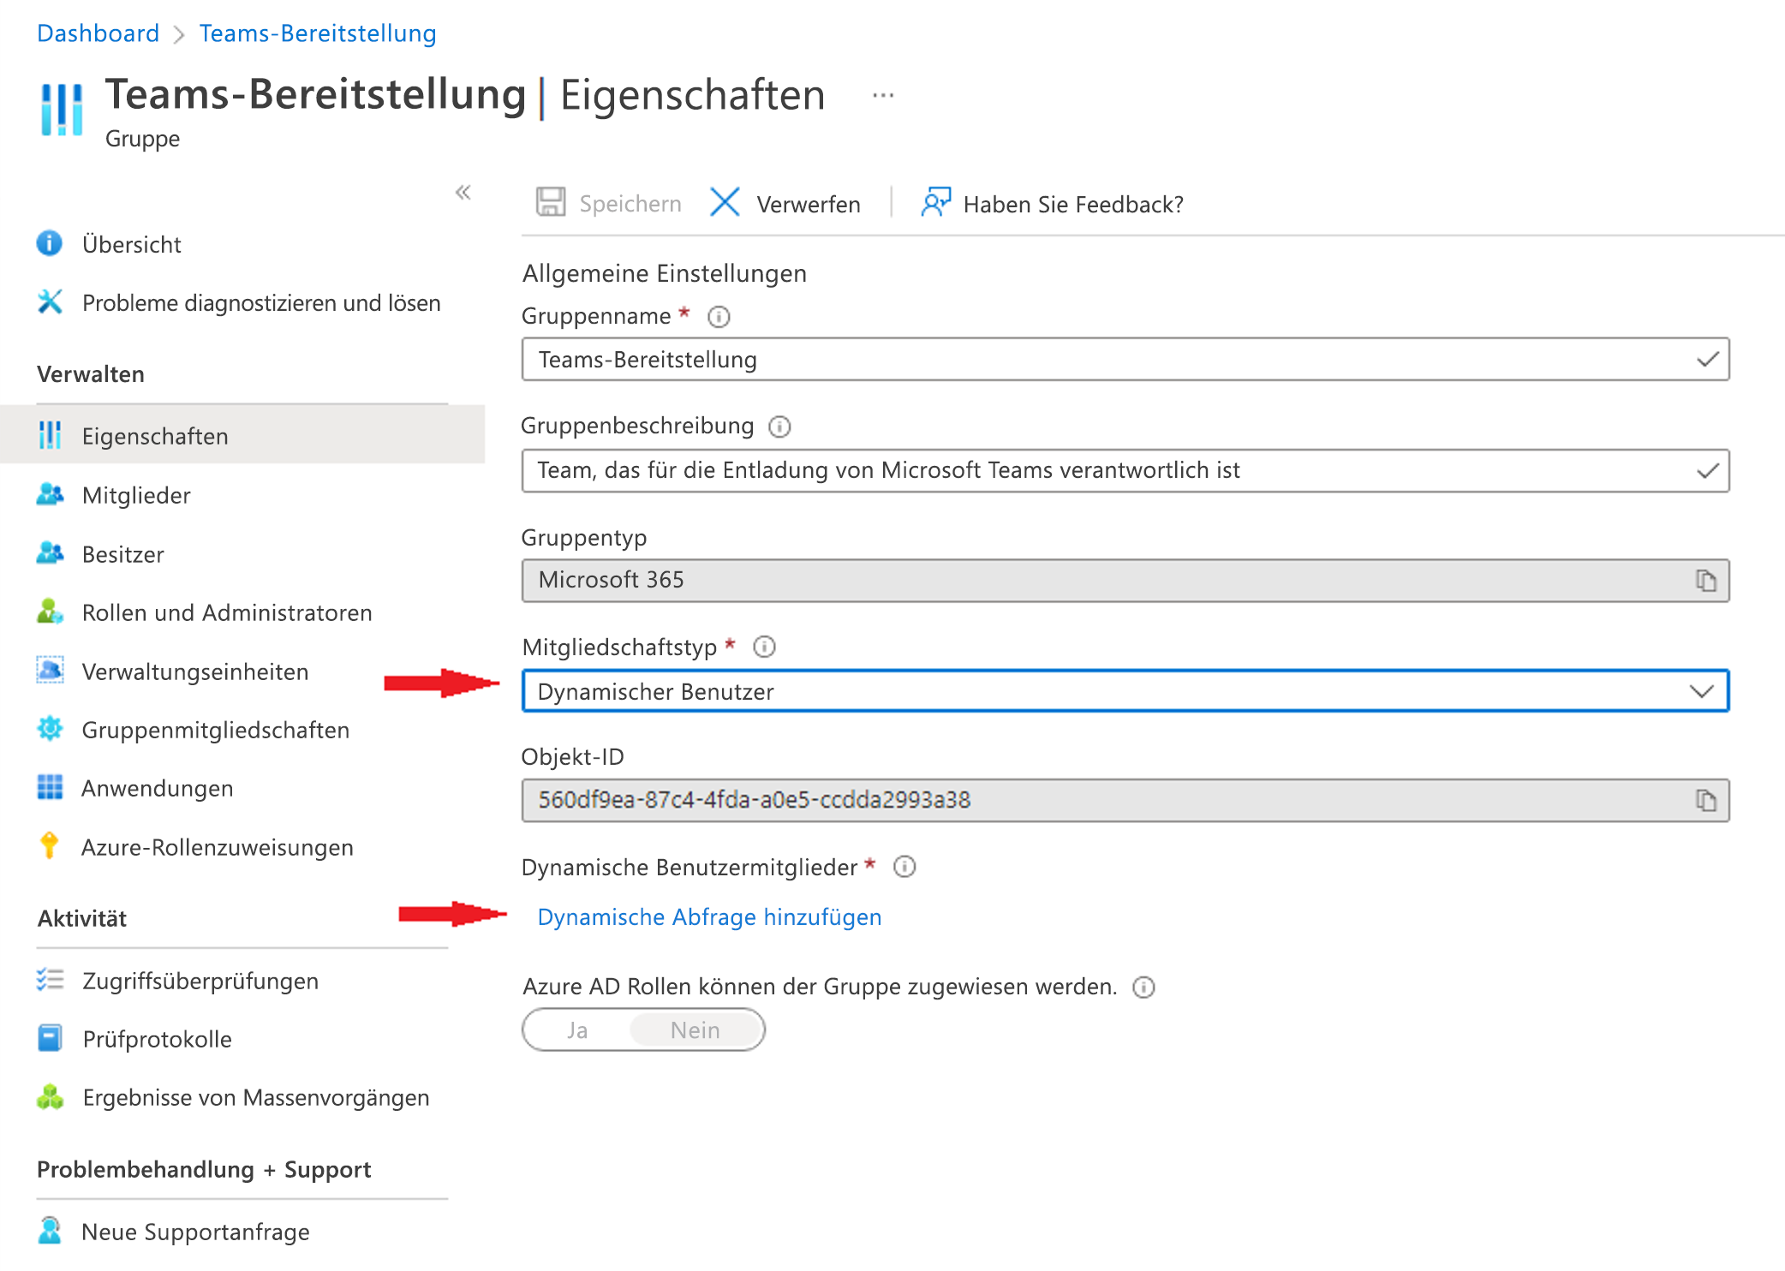Click the Dashboard breadcrumb link
1785x1271 pixels.
tap(98, 33)
